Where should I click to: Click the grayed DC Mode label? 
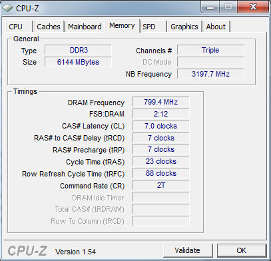[x=157, y=62]
